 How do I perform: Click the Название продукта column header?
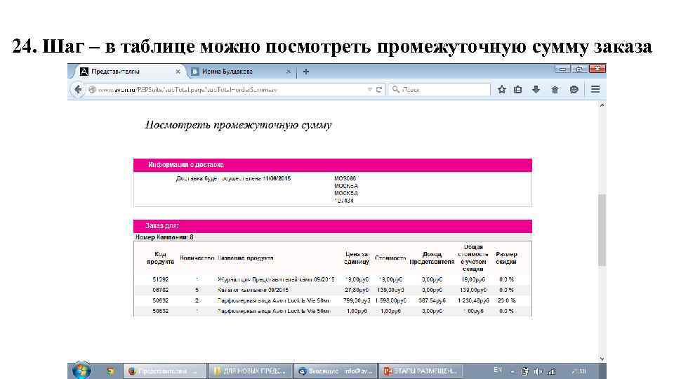tap(246, 258)
